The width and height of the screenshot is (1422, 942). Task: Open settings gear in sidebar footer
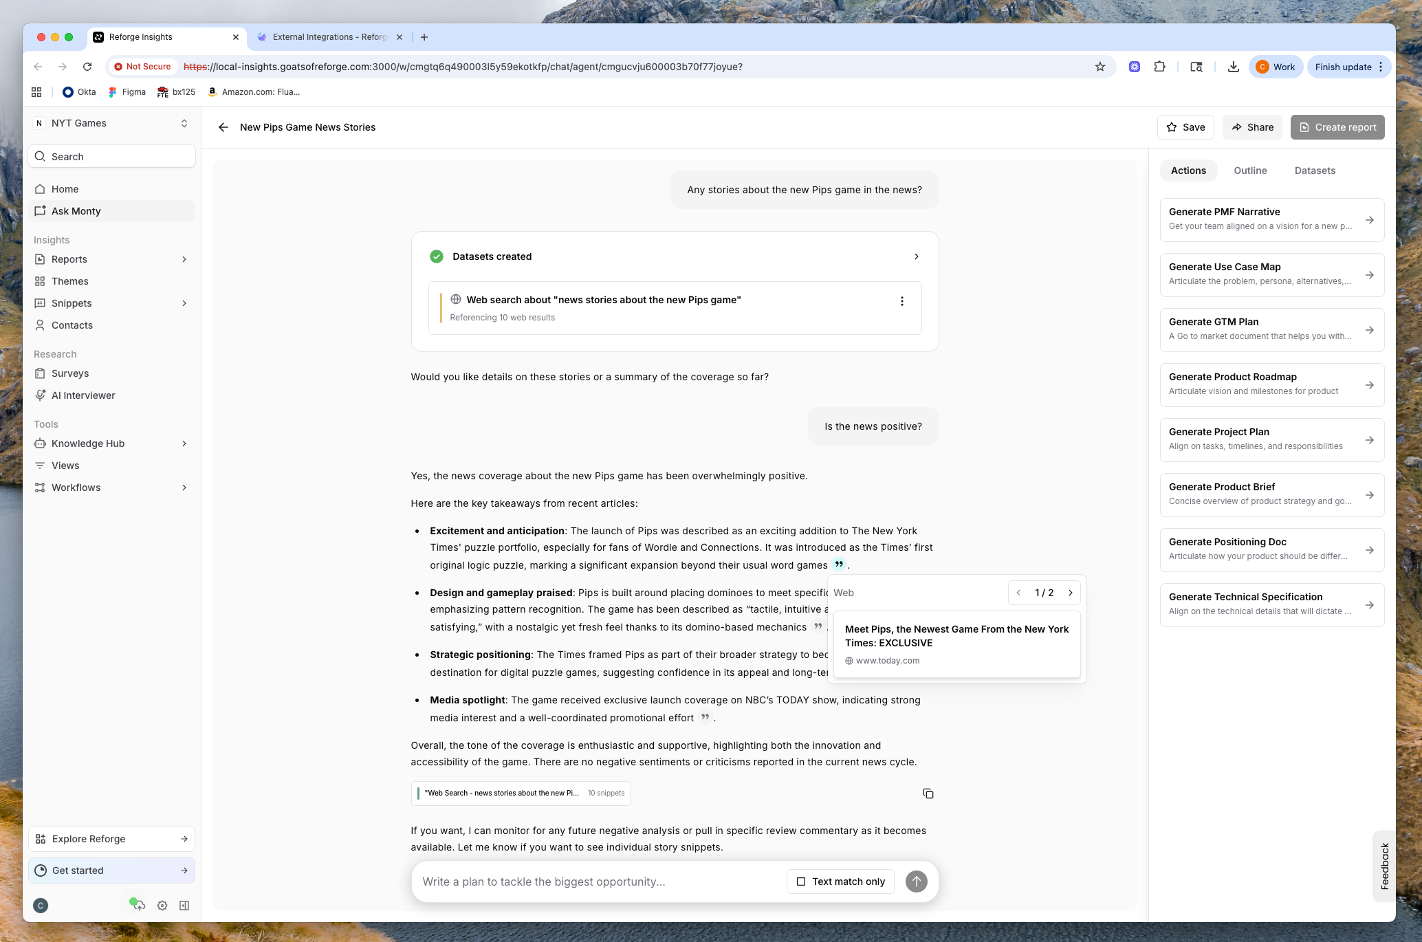[x=162, y=906]
